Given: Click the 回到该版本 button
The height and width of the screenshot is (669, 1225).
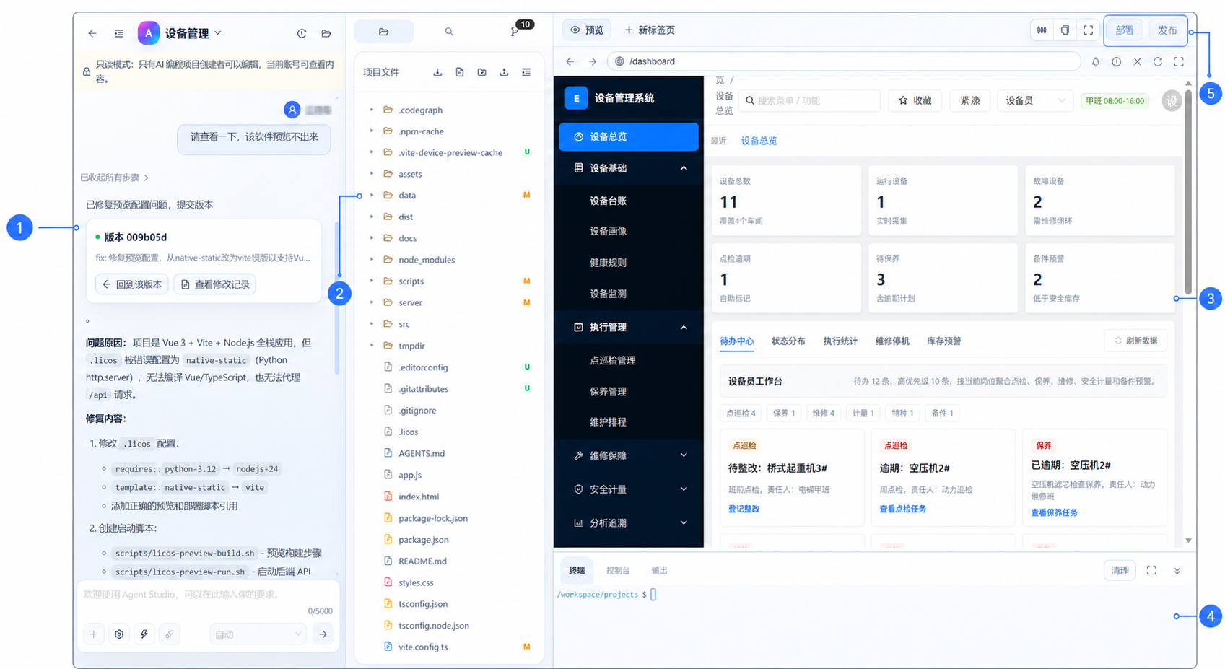Looking at the screenshot, I should (132, 285).
